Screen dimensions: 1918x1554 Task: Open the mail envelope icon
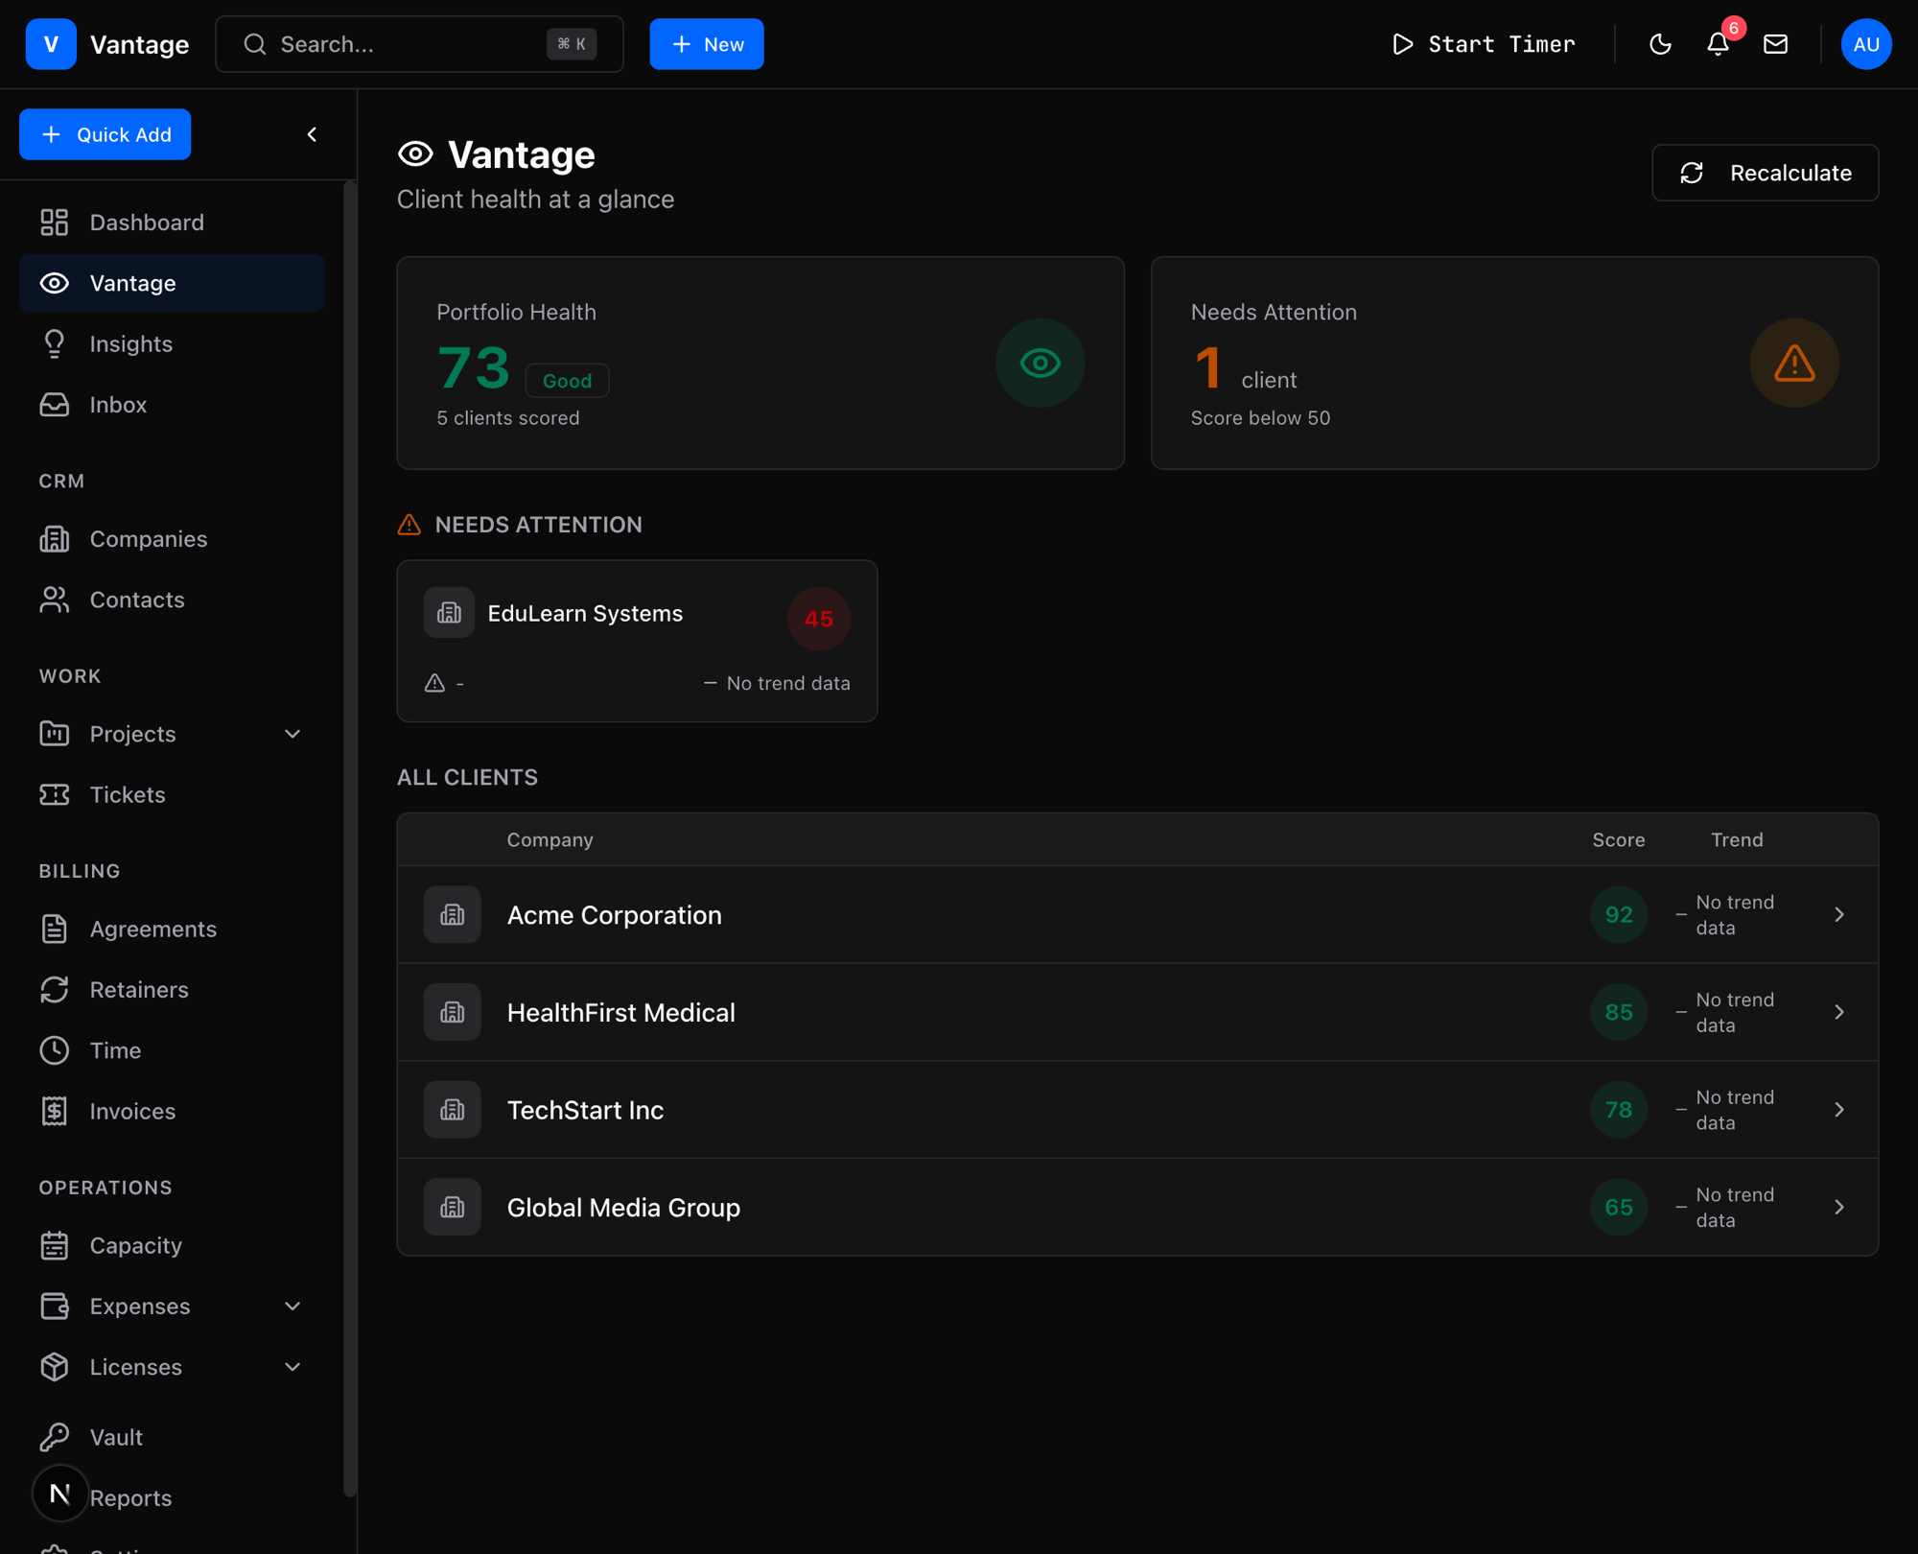(x=1775, y=44)
